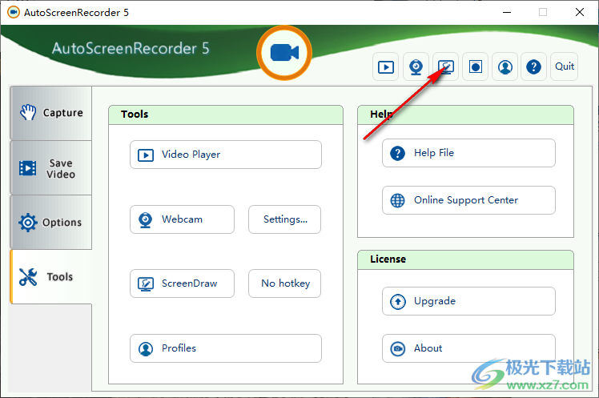Image resolution: width=599 pixels, height=398 pixels.
Task: Open help from top toolbar question icon
Action: coord(533,66)
